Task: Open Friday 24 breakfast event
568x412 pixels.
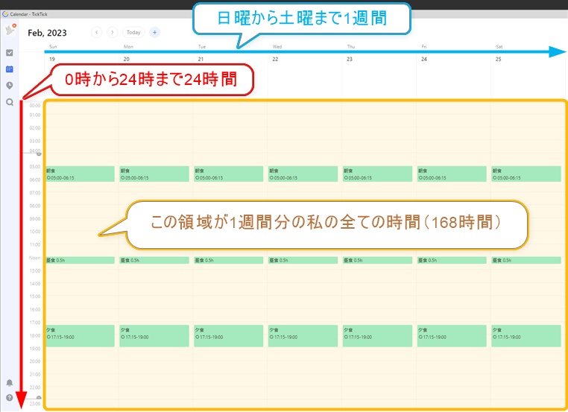Action: pos(452,174)
